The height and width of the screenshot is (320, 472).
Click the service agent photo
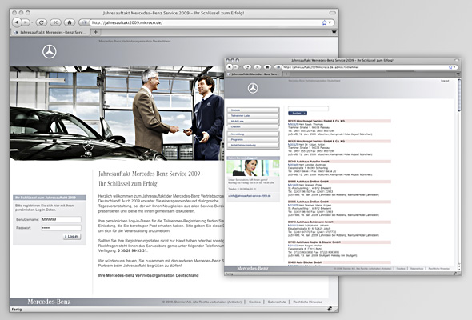253,168
